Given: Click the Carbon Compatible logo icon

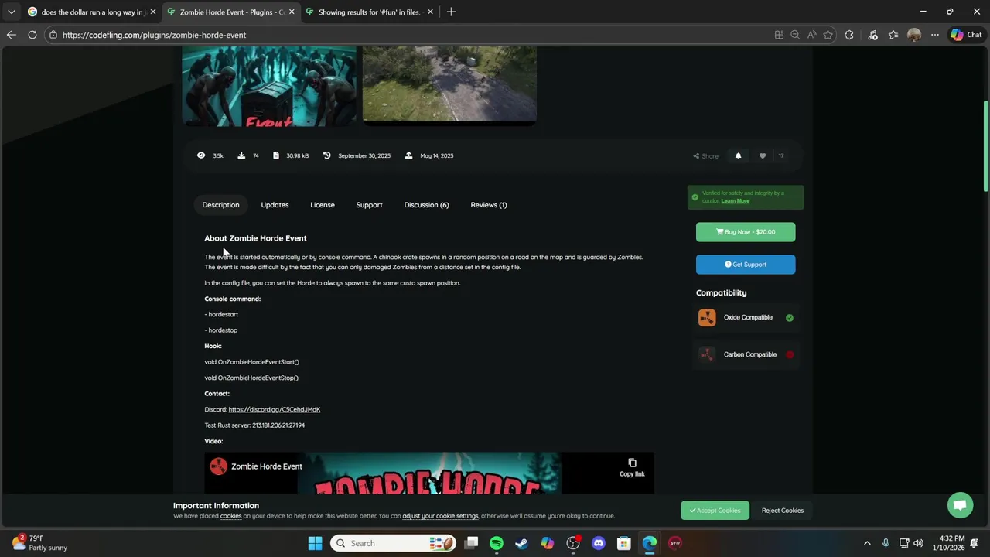Looking at the screenshot, I should (x=707, y=354).
